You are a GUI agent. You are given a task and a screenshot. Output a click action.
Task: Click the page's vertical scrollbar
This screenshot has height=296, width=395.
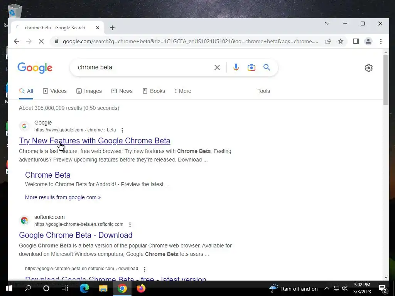[x=386, y=79]
